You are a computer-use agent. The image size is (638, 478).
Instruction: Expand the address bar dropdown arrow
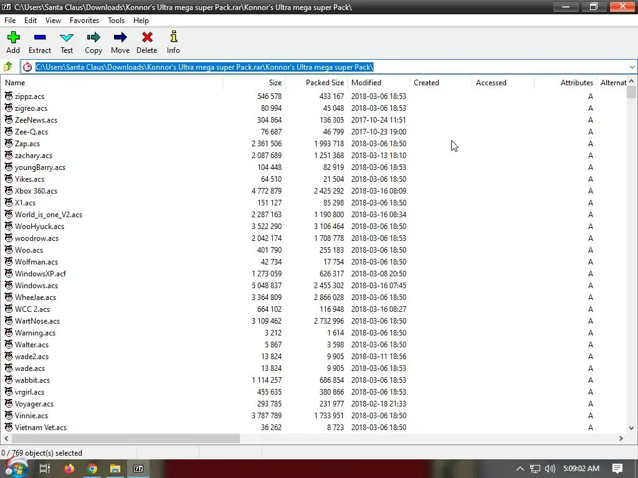click(x=632, y=67)
